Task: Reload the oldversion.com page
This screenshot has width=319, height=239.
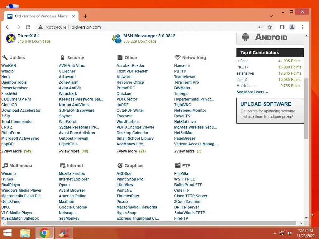Action: click(x=28, y=27)
